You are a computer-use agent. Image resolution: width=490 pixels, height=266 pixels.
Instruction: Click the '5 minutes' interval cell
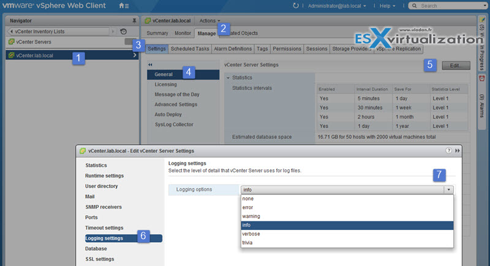(373, 98)
